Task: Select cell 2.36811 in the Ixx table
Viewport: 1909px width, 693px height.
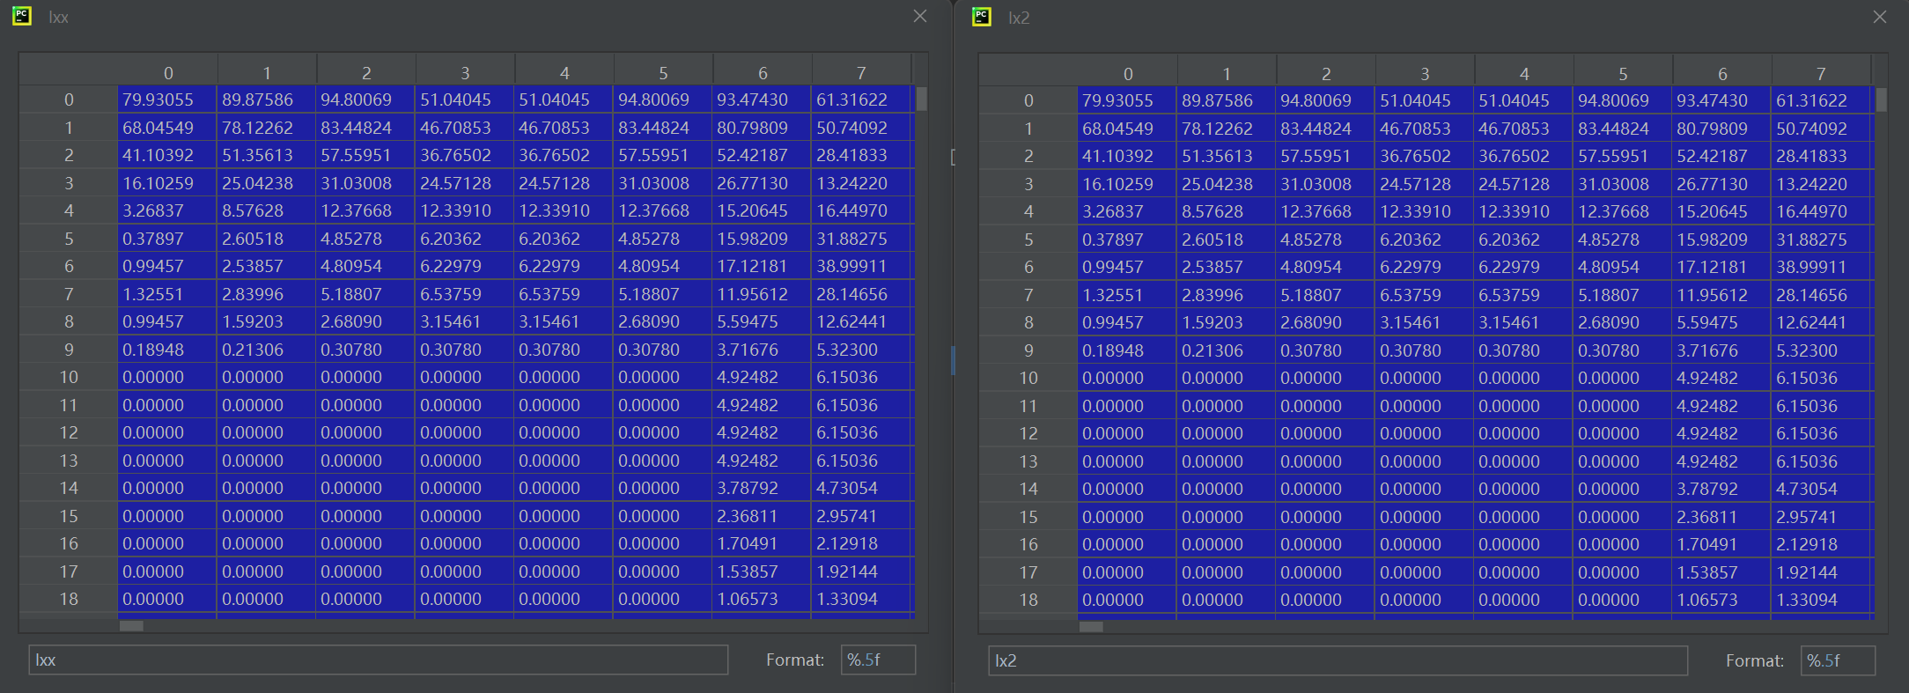Action: [x=762, y=516]
